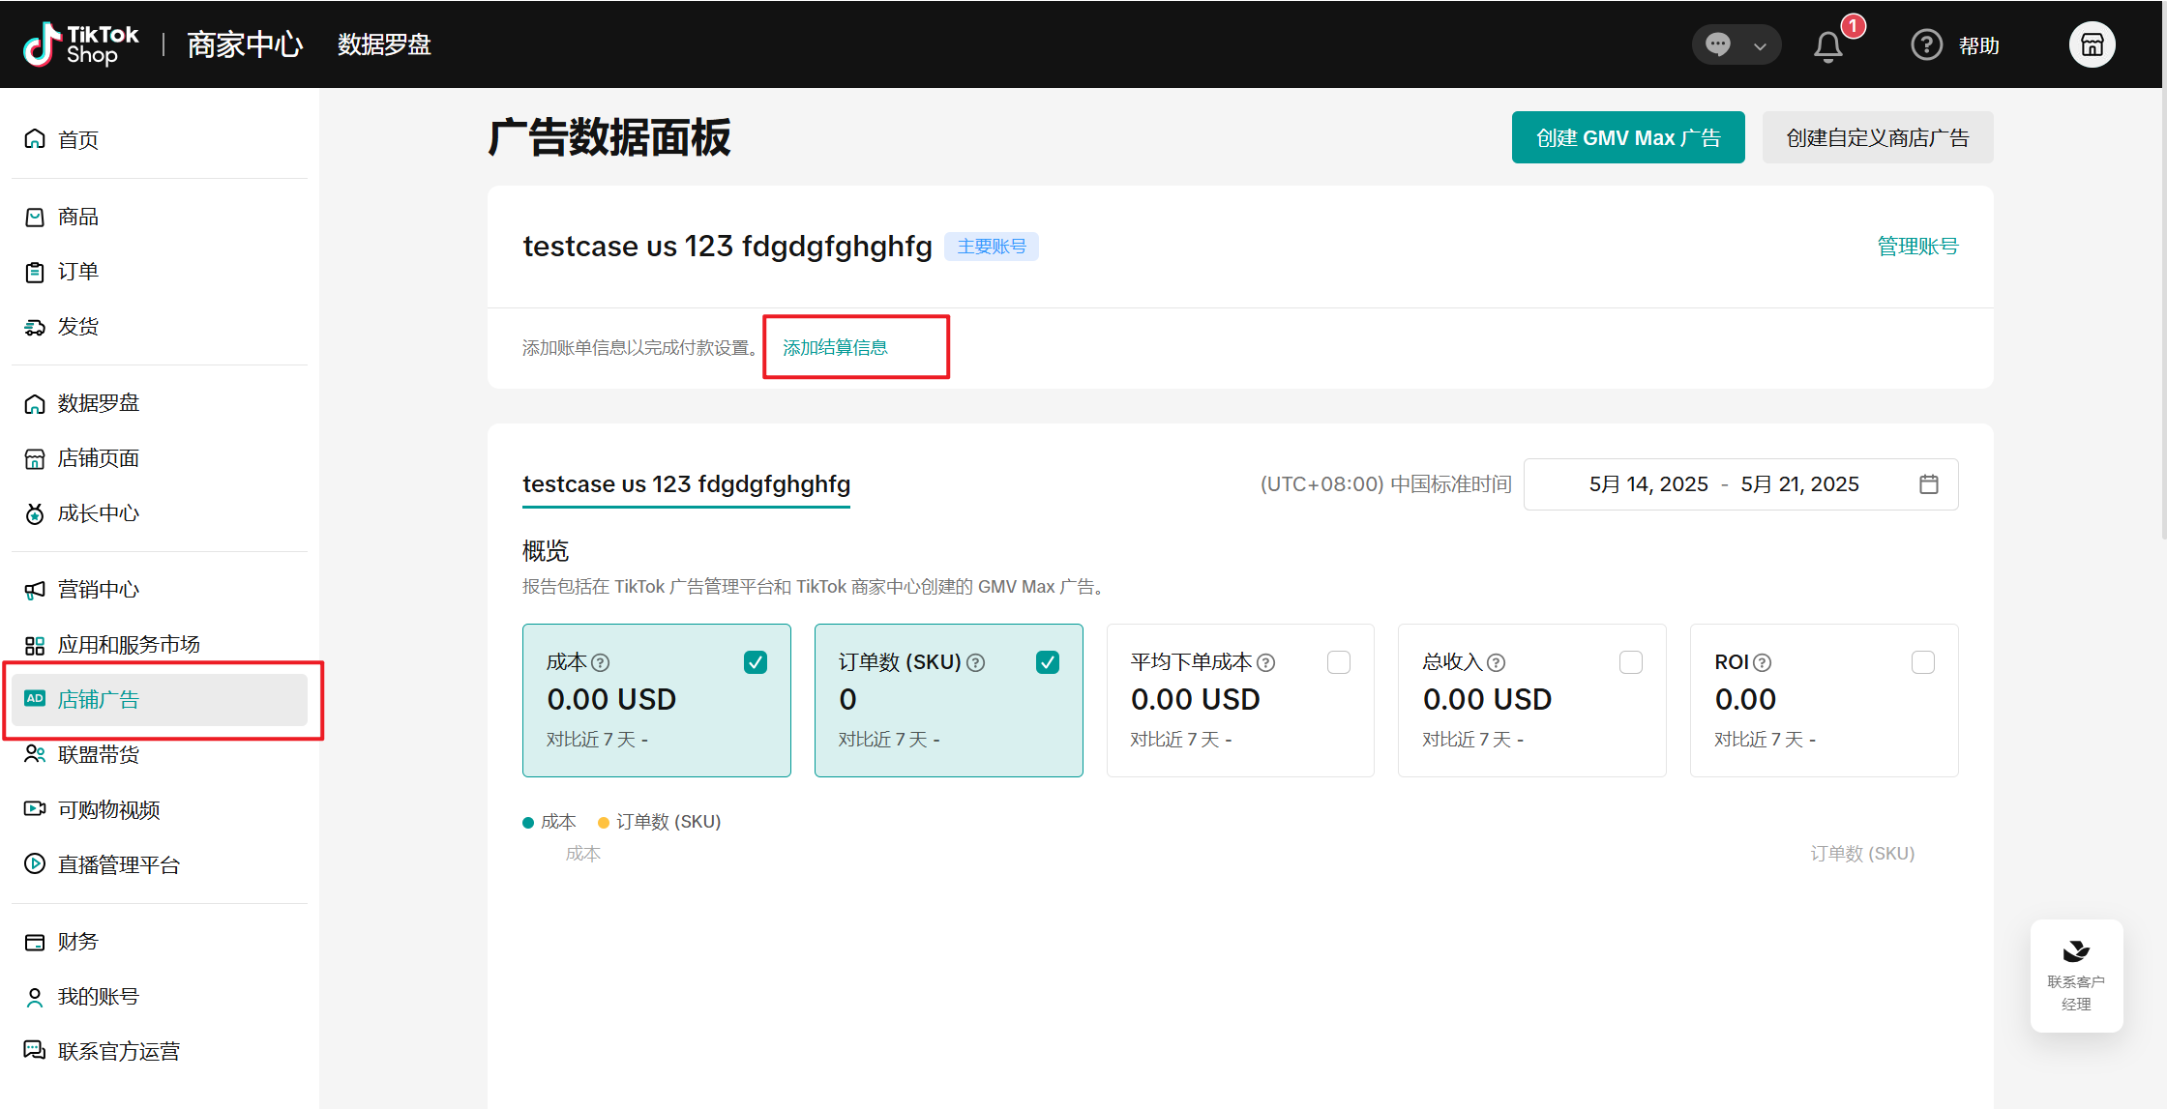Click the info icon beside 总收入

coord(1497,662)
